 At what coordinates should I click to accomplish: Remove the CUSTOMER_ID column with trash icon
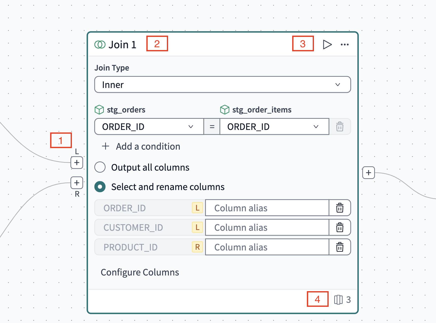pyautogui.click(x=340, y=227)
